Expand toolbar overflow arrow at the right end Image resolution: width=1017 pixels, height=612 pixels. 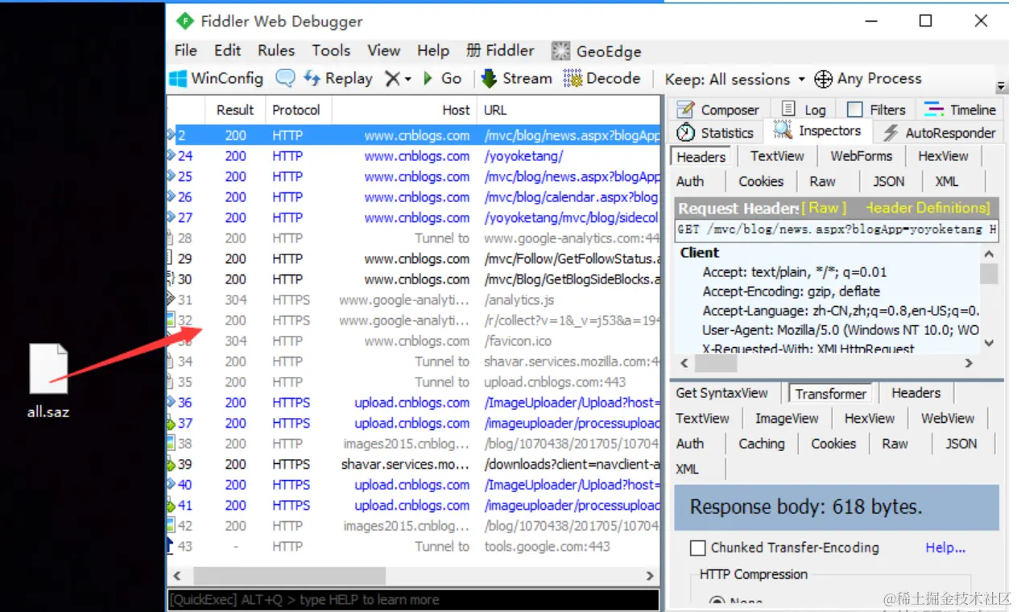click(1002, 86)
